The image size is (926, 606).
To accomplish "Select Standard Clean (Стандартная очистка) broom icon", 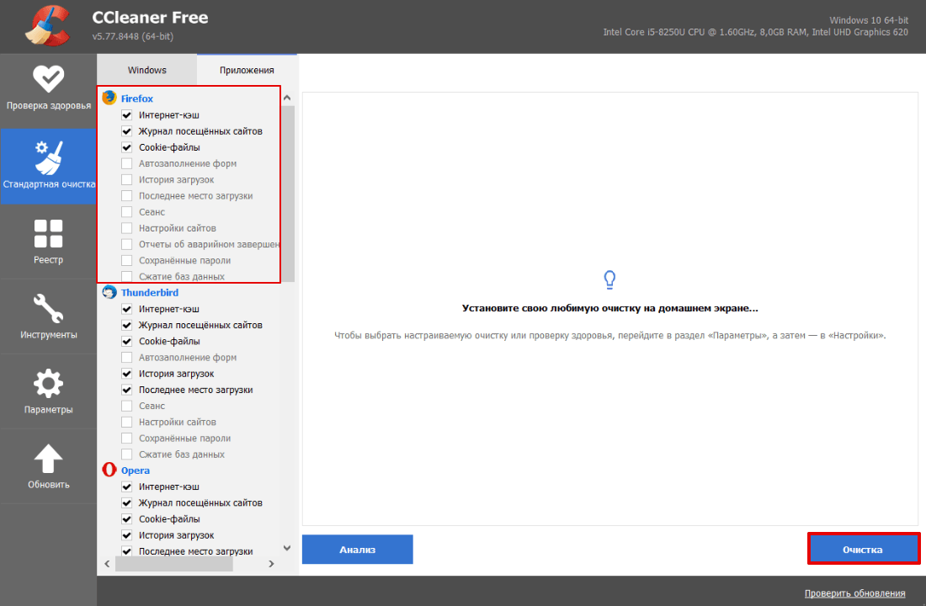I will click(x=49, y=157).
